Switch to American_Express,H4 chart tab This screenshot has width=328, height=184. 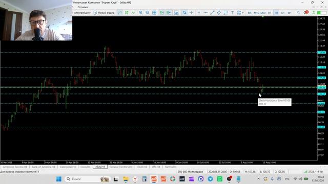pyautogui.click(x=15, y=167)
